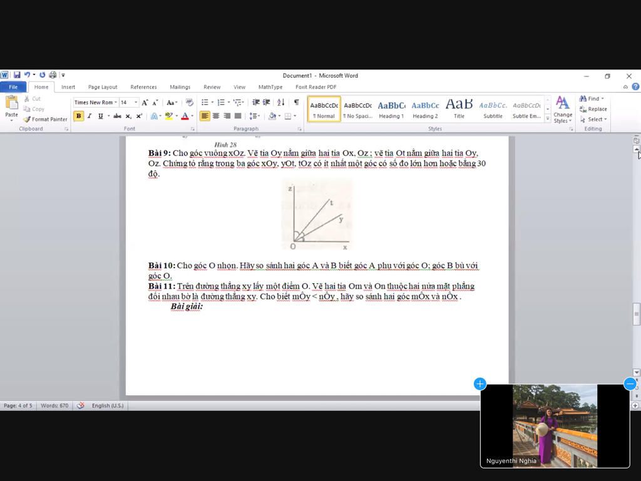641x481 pixels.
Task: Toggle Underline formatting
Action: 101,116
